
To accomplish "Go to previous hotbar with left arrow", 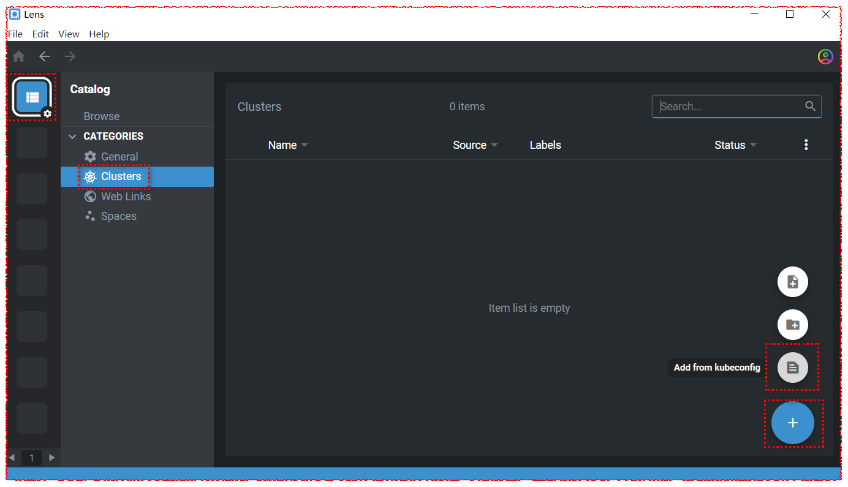I will 11,458.
